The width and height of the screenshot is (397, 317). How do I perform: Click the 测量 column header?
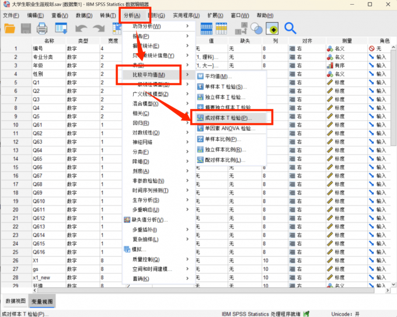point(347,41)
